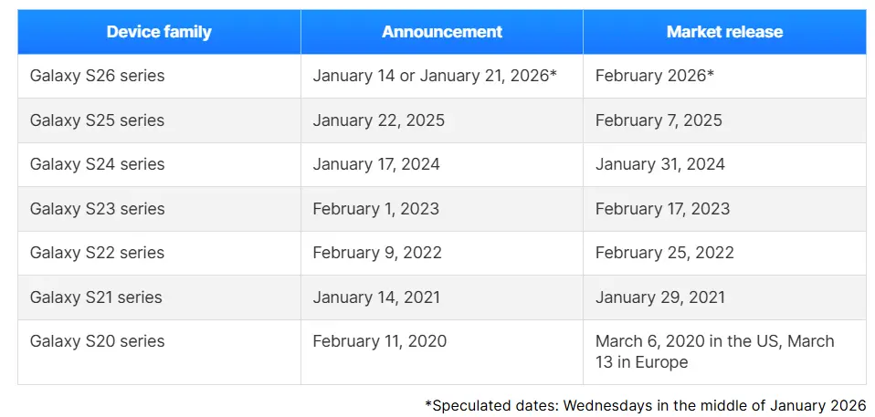The height and width of the screenshot is (417, 875).
Task: Click the February 1, 2023 announcement cell
Action: click(376, 209)
